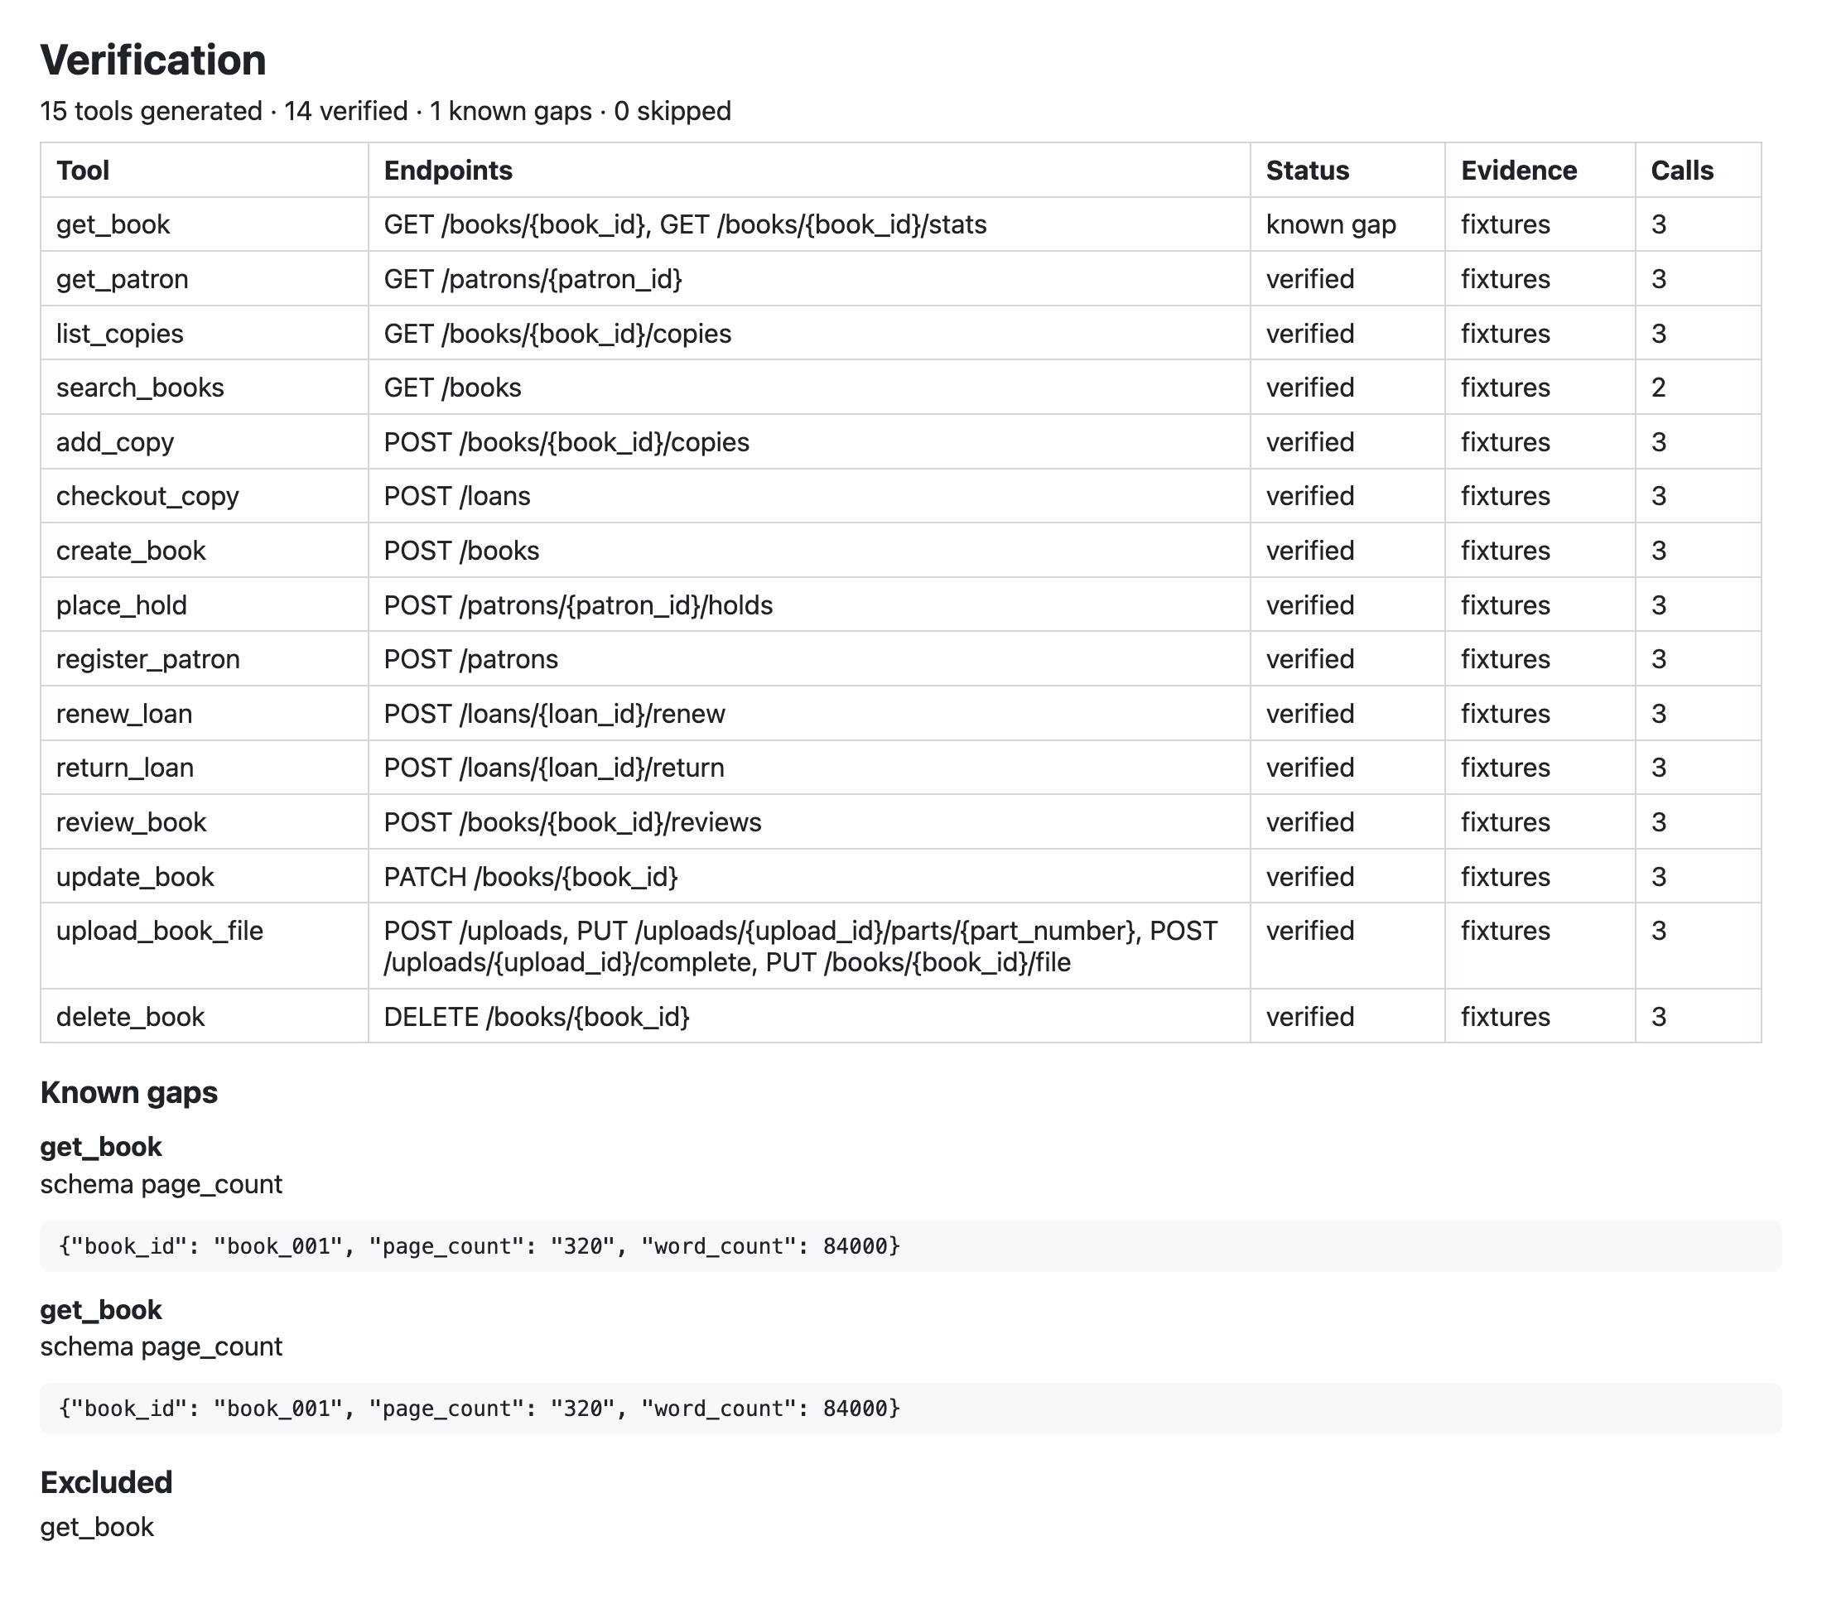Click the Endpoints column header

point(809,171)
